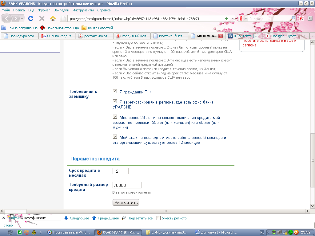Viewport: 315px width, 236px height.
Task: Switch to the кредитный кал... tab
Action: [132, 36]
